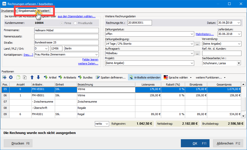247x150 pixels.
Task: Expand Kontaktperson dropdown
Action: pyautogui.click(x=97, y=54)
